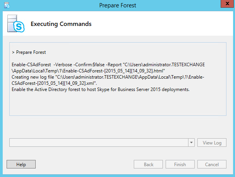The width and height of the screenshot is (235, 177).
Task: Go to the previous step with Back
Action: tap(148, 164)
